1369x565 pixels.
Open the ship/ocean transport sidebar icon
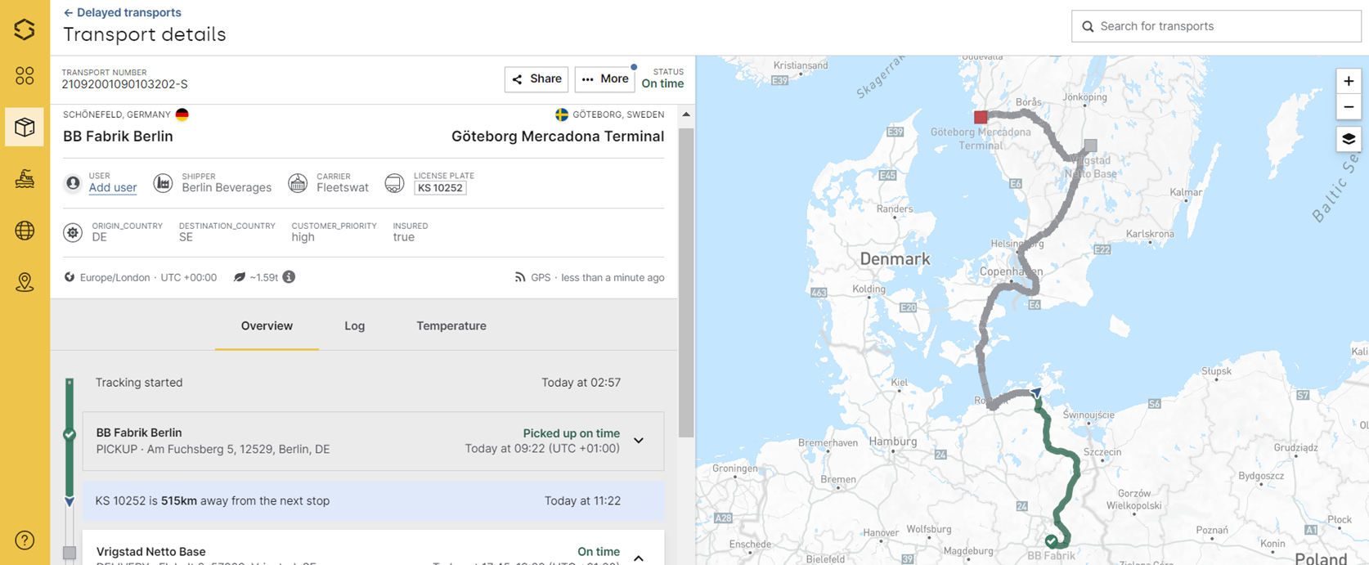25,179
